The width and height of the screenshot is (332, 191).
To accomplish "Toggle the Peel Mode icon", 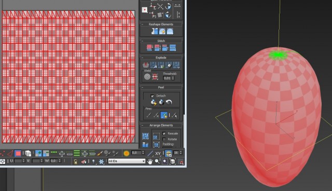I will pos(161,102).
